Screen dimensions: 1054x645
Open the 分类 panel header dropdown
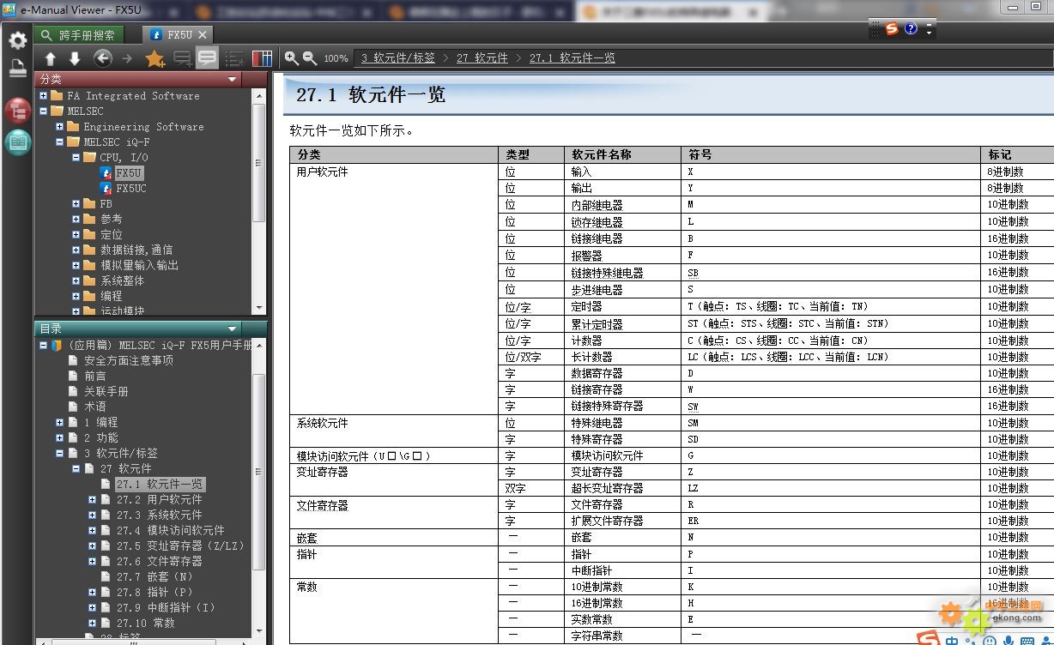point(232,79)
